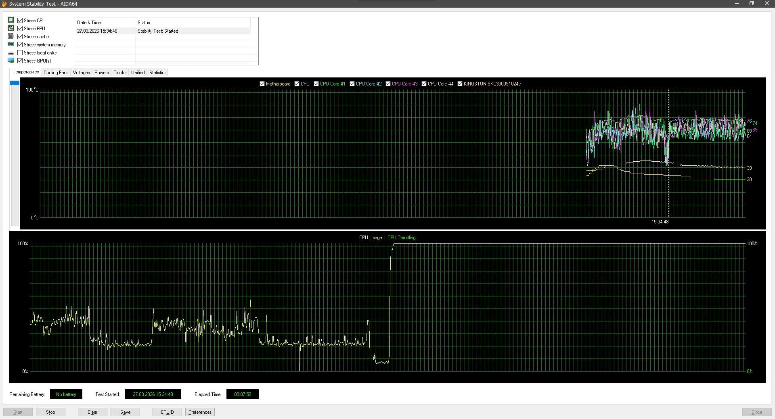The image size is (775, 419).
Task: Click the AIDA64 flame title bar icon
Action: [4, 4]
